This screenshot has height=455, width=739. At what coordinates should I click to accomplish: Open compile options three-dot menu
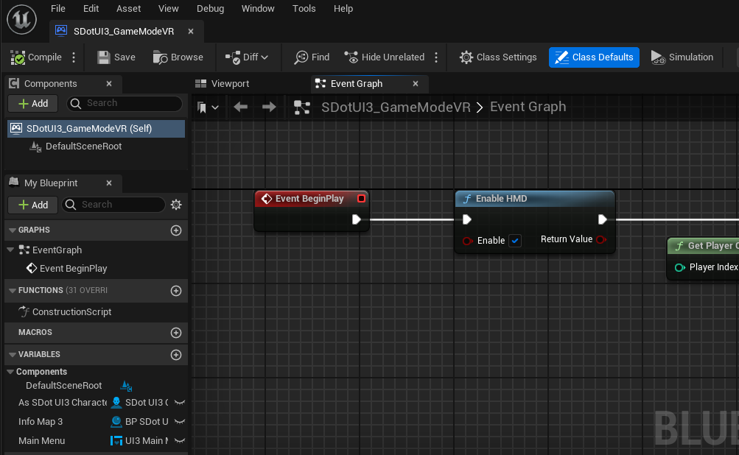74,57
